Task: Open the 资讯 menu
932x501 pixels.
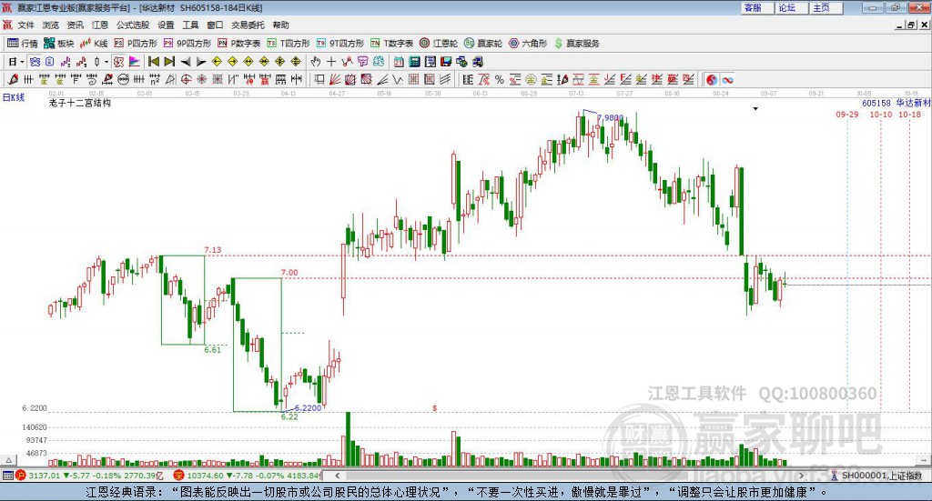Action: [75, 25]
